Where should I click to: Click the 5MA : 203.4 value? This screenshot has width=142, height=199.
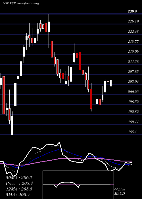(18, 194)
